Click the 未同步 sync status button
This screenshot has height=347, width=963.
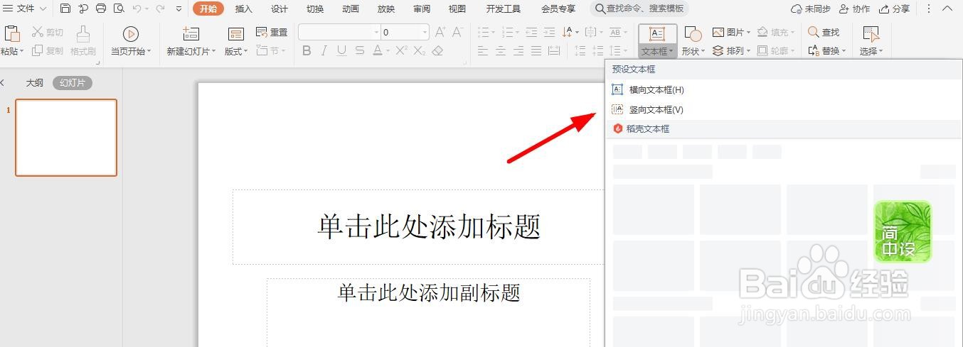811,9
